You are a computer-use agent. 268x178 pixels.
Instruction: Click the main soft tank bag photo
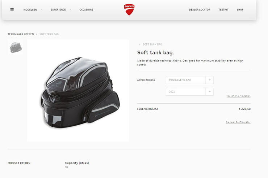[x=78, y=91]
